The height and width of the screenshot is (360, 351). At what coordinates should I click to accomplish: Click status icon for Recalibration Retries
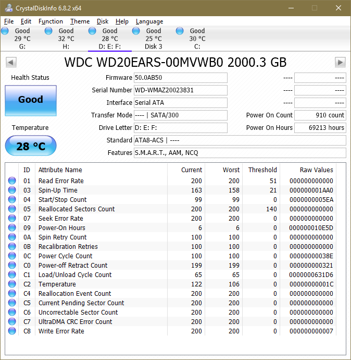(x=12, y=247)
